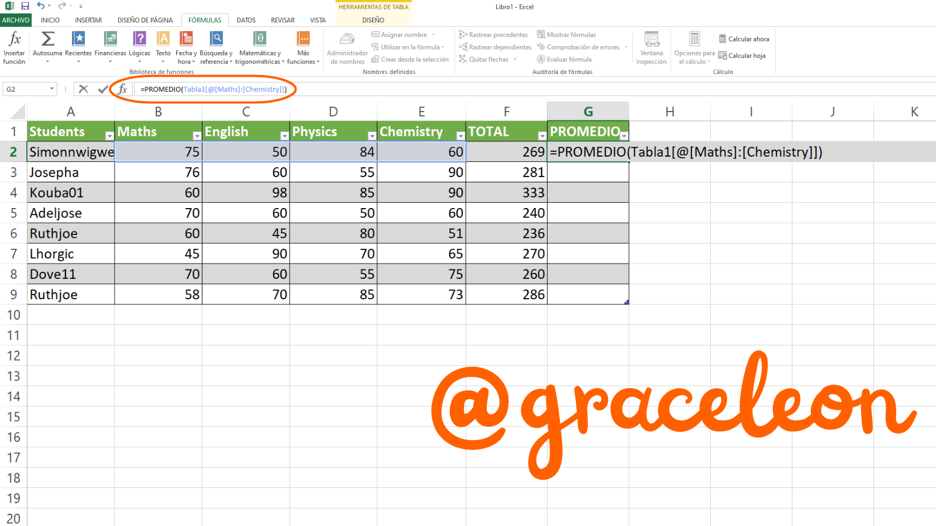The height and width of the screenshot is (526, 936).
Task: Open Búsqueda y referencia functions
Action: [216, 48]
